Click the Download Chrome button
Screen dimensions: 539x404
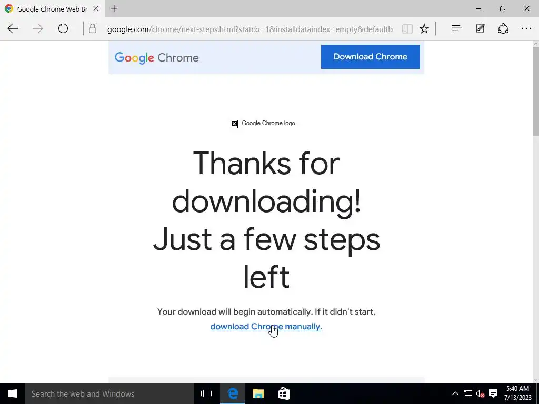coord(370,57)
